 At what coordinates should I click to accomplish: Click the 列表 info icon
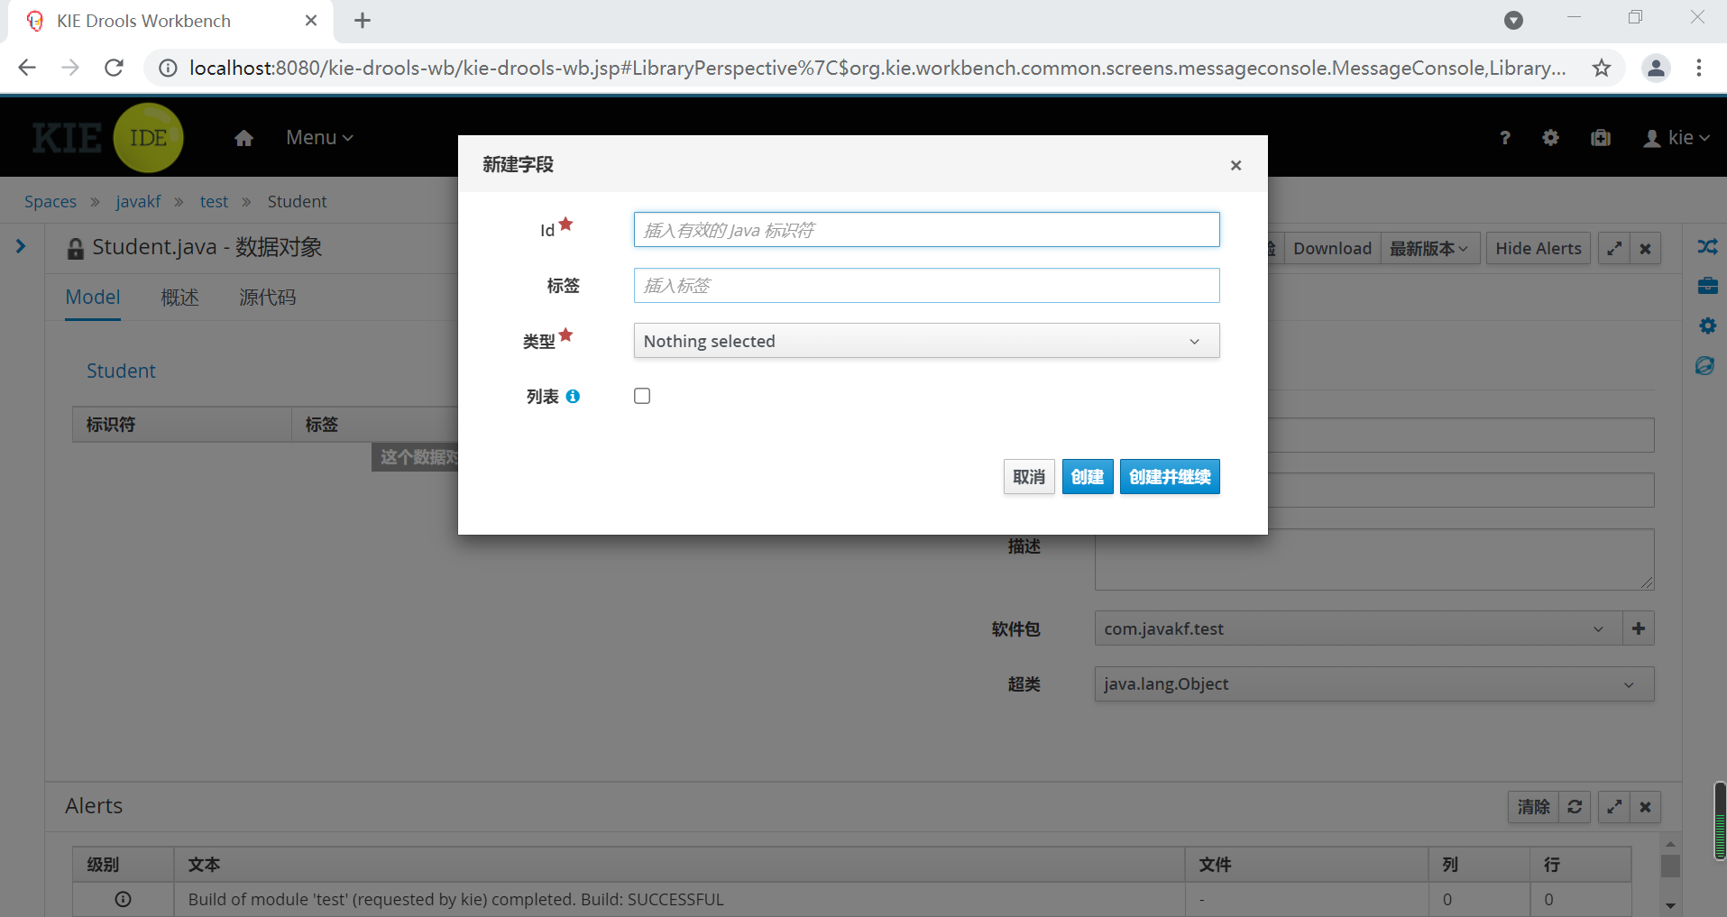point(573,396)
